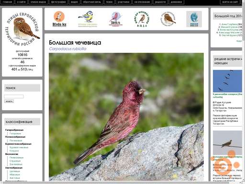
Task: Open the 'Поганковые' family link
Action: point(16,140)
